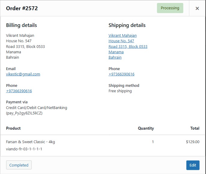
Task: Call the billing phone number link
Action: click(19, 91)
